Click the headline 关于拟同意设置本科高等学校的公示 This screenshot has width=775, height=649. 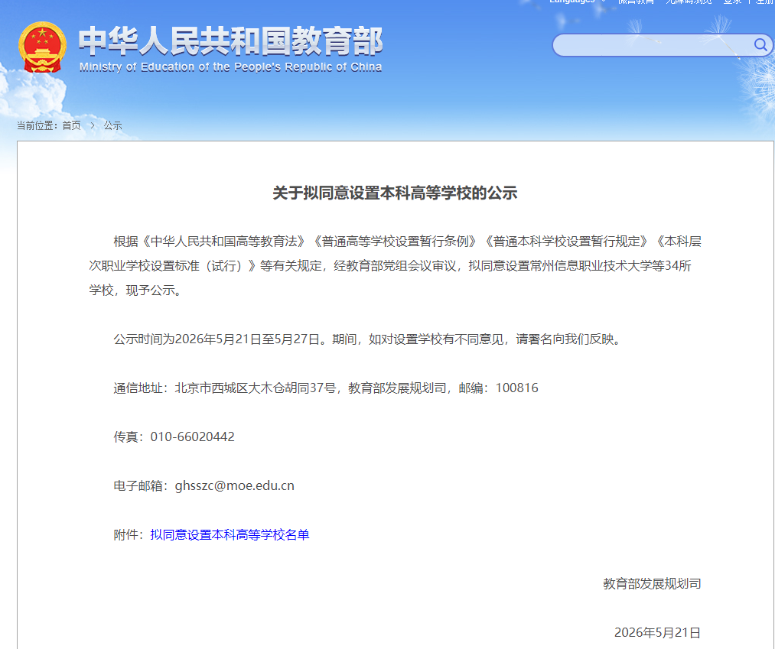[395, 193]
